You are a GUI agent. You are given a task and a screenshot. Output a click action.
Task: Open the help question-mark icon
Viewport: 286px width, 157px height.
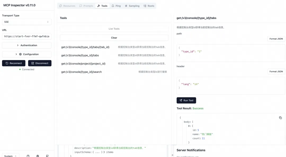28,156
